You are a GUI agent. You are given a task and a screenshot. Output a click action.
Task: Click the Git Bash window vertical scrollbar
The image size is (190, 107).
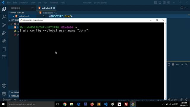coord(165,61)
